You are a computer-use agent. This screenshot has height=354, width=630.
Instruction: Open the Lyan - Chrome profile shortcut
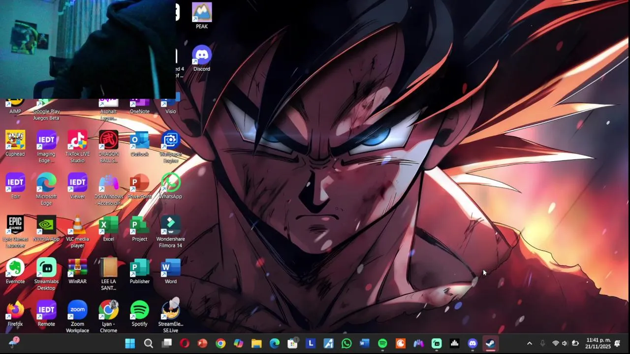[x=108, y=316]
